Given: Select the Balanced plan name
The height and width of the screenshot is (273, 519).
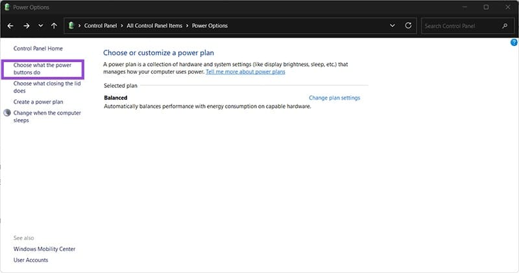Looking at the screenshot, I should [x=115, y=98].
